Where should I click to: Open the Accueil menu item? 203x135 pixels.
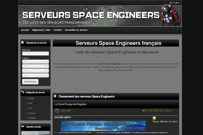coord(25,30)
